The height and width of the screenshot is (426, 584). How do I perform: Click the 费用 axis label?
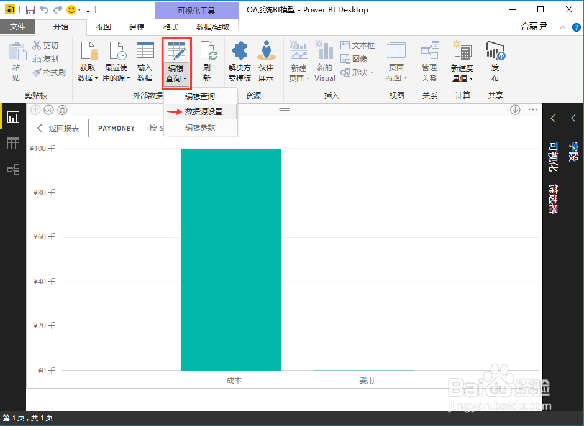coord(367,381)
